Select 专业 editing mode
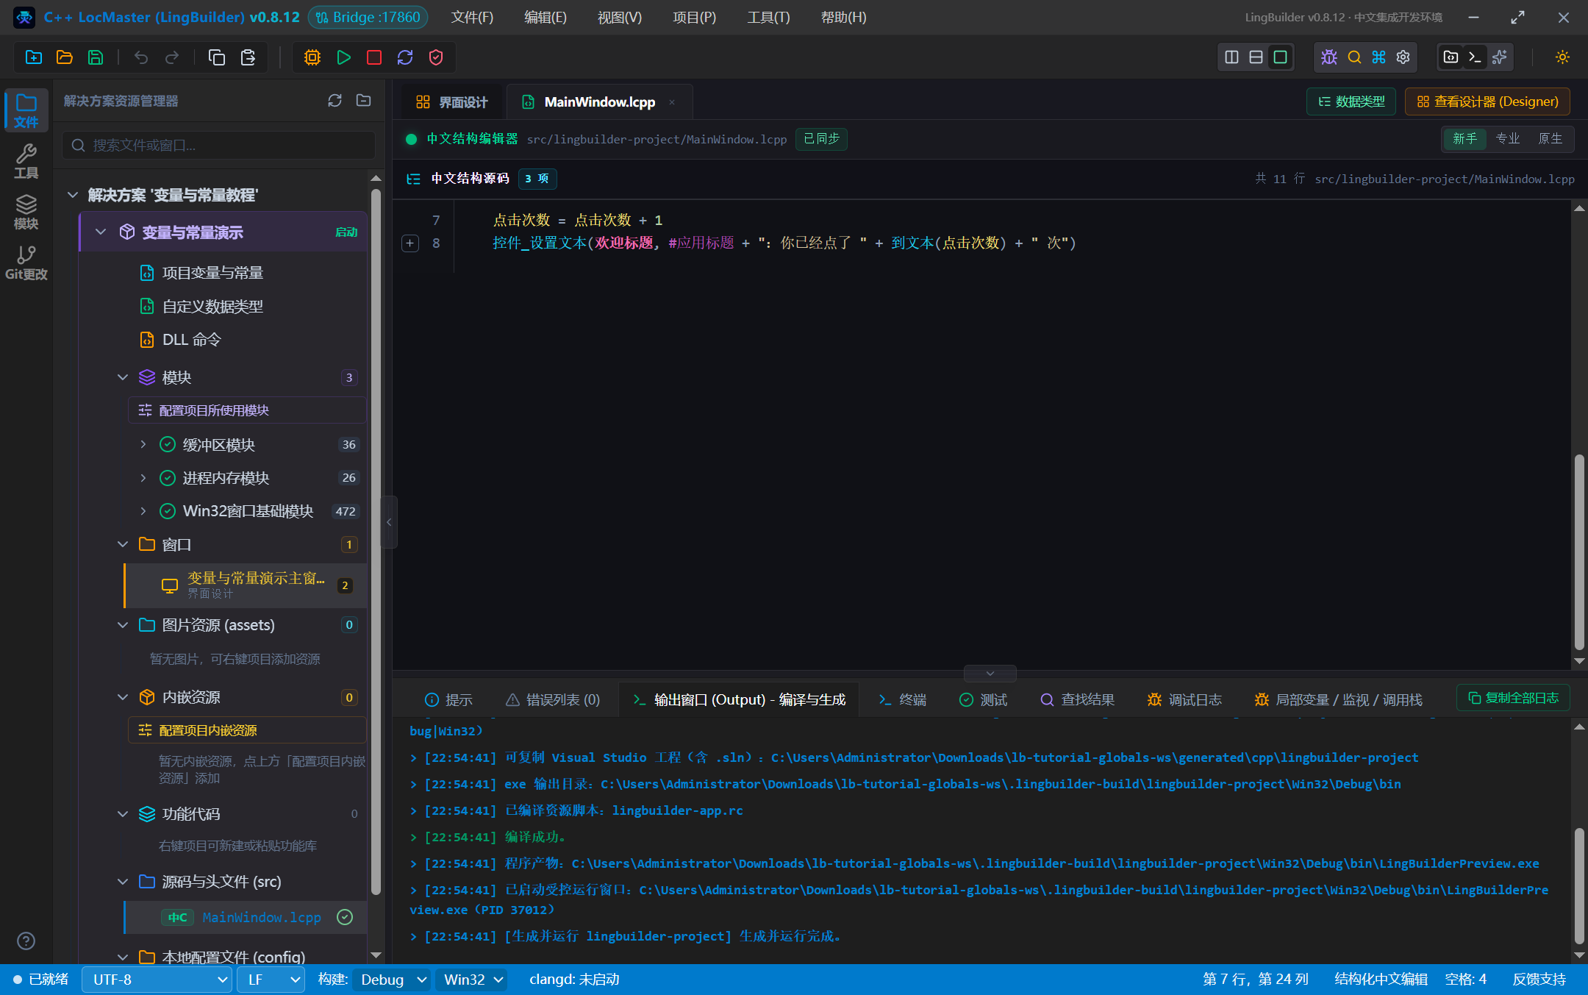Screen dimensions: 1588x995 pyautogui.click(x=1508, y=138)
